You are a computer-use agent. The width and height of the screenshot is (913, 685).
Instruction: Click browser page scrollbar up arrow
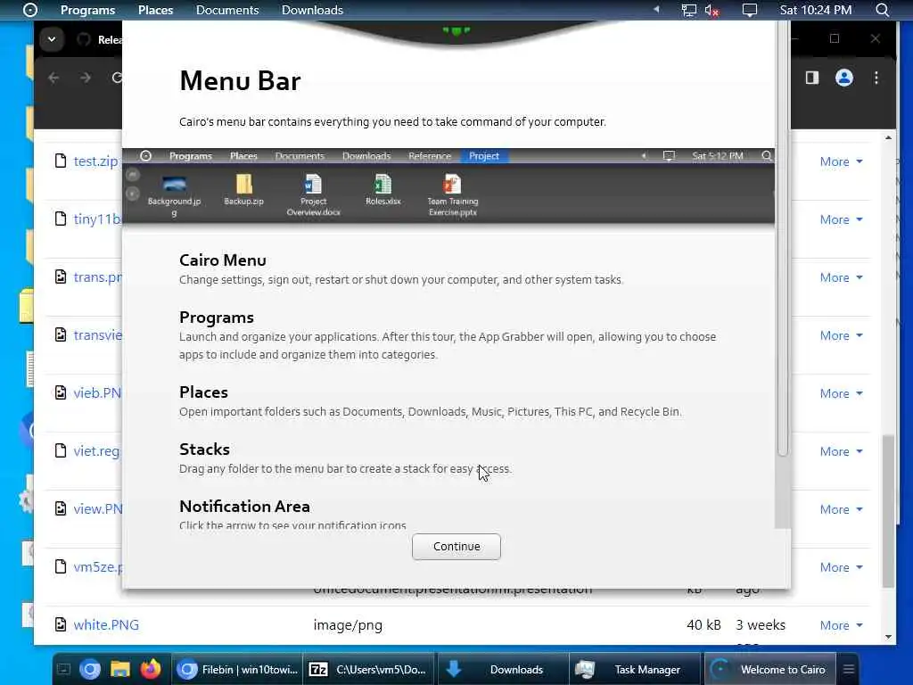[888, 138]
